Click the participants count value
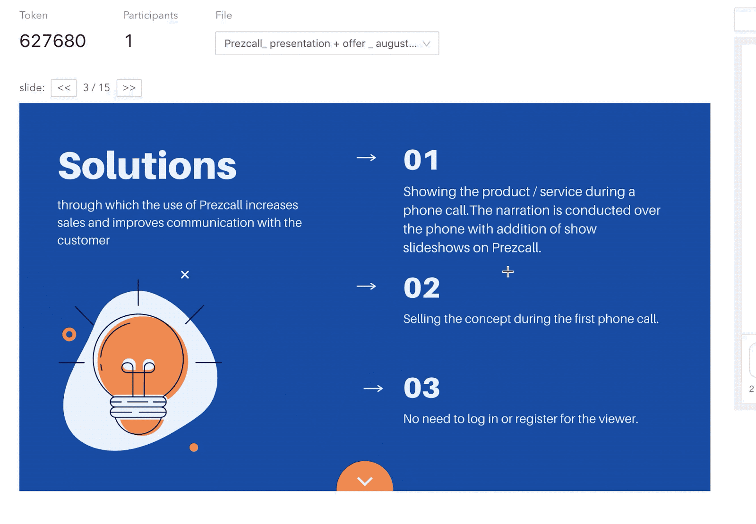 tap(129, 41)
